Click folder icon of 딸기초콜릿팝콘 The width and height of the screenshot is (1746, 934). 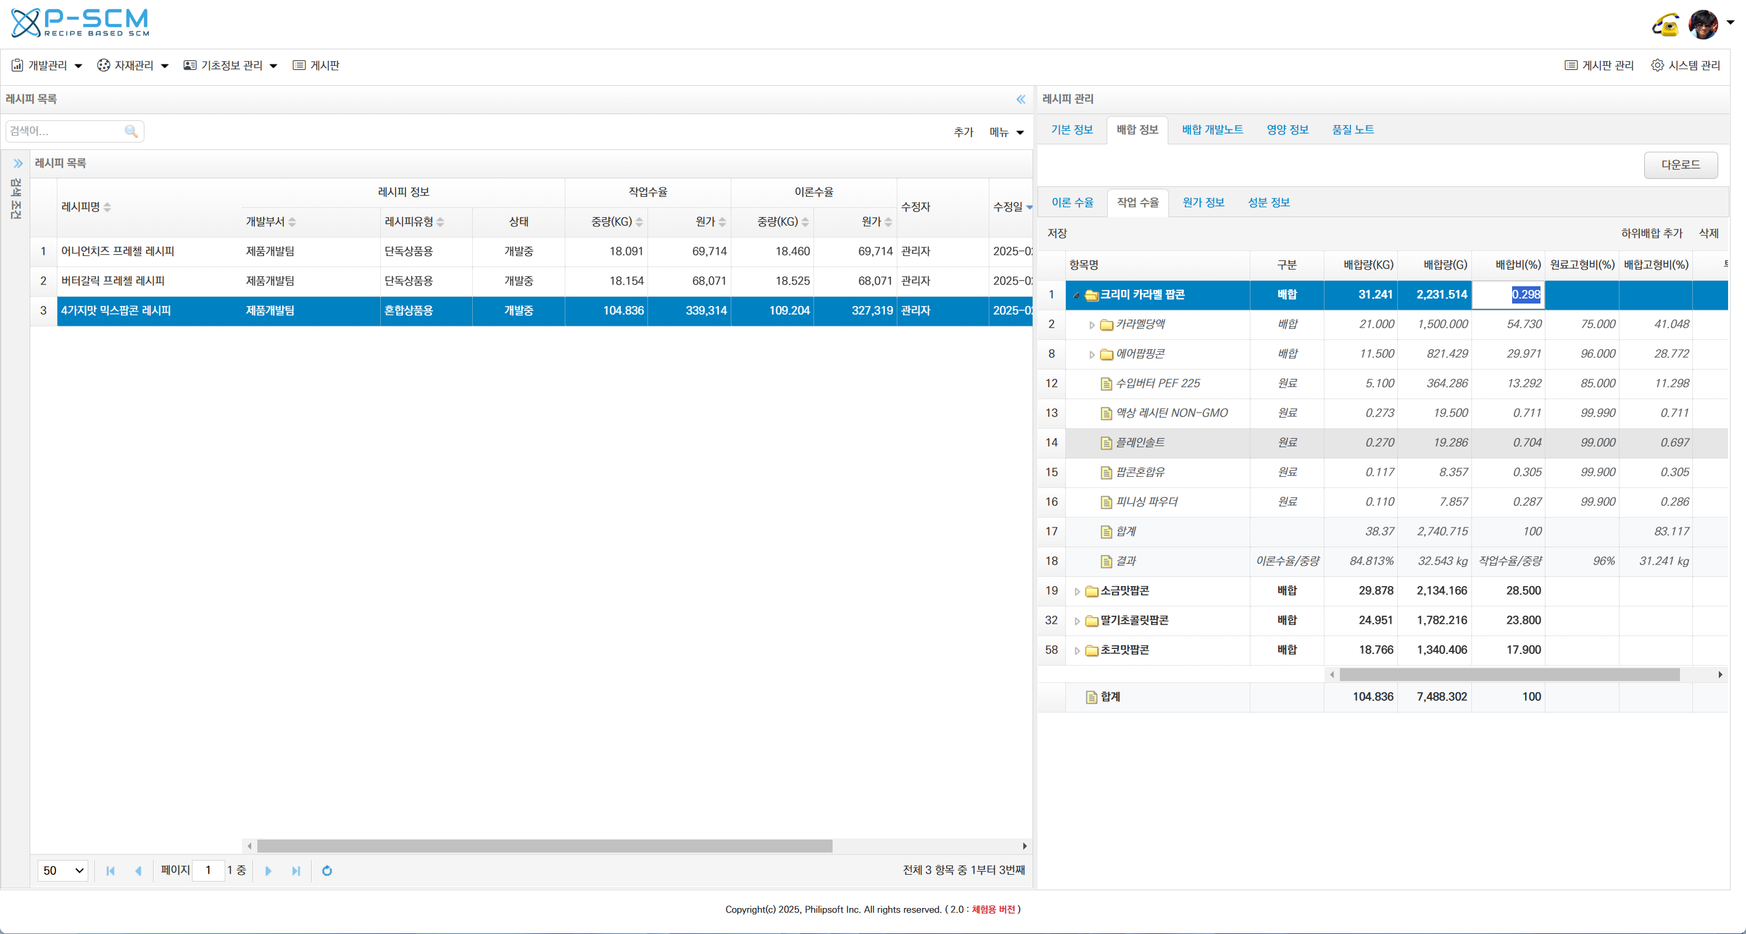click(x=1091, y=621)
